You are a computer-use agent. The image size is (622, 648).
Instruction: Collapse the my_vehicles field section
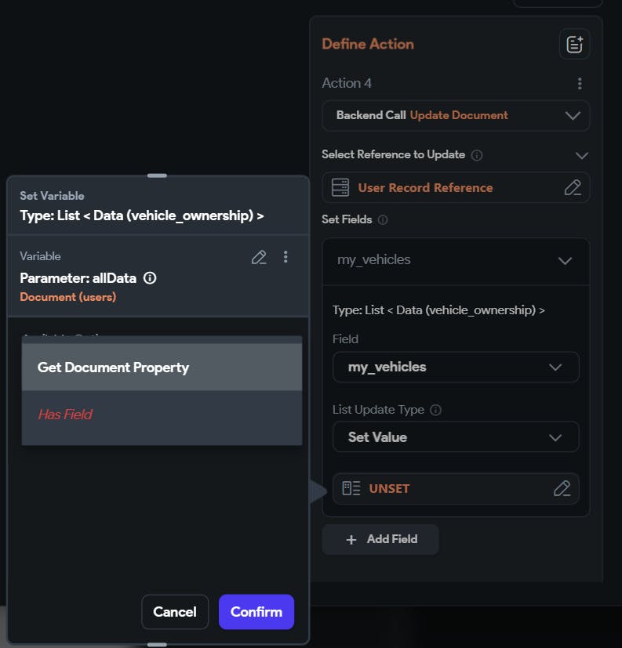tap(565, 261)
